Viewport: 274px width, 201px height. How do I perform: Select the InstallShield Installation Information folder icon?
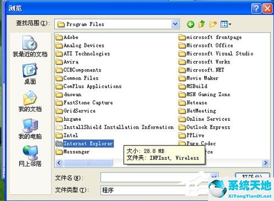(59, 127)
